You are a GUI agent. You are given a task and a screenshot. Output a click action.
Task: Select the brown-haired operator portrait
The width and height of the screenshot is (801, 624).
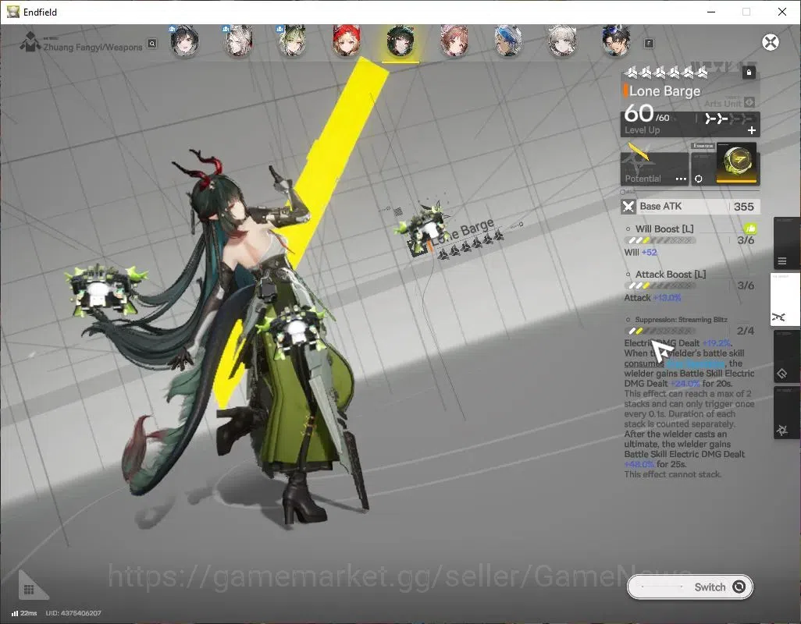(x=454, y=41)
